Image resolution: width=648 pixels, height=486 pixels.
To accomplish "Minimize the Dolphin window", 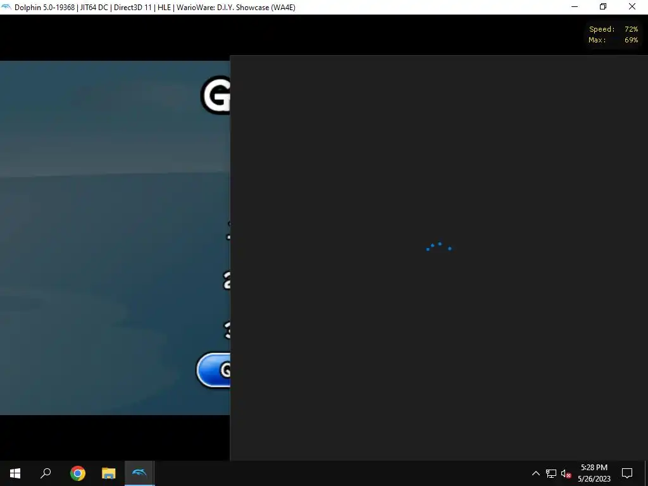I will pos(575,7).
